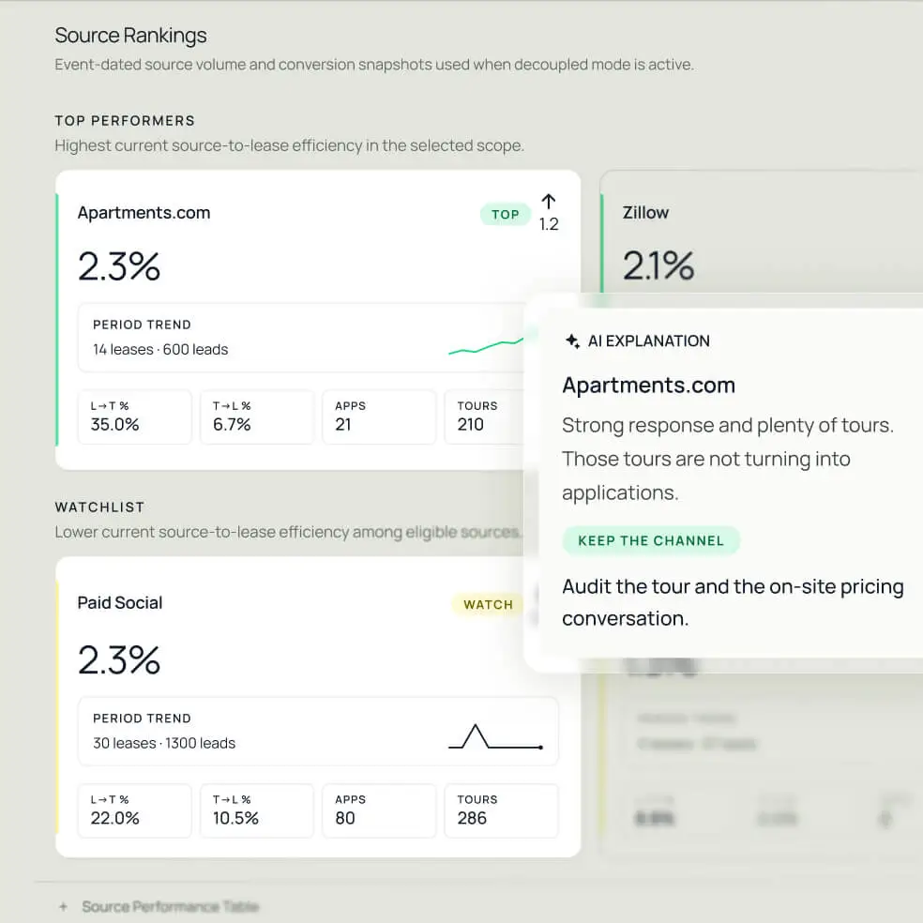
Task: Open the Zillow source card title
Action: click(645, 213)
